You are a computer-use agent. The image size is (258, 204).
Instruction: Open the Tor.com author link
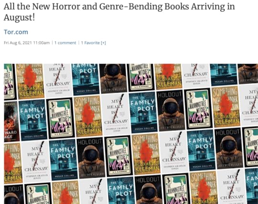coord(16,32)
